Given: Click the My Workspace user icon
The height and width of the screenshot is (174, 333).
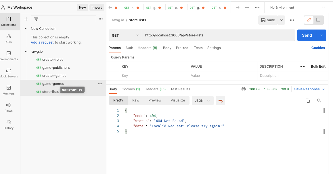Looking at the screenshot, I should click(3, 8).
